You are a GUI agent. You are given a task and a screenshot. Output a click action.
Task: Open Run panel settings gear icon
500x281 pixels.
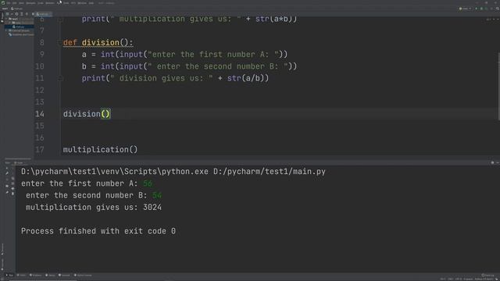tap(492, 162)
